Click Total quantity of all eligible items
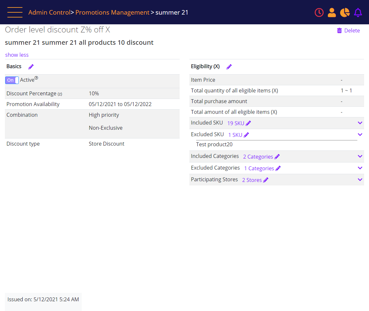The image size is (369, 311). (234, 90)
